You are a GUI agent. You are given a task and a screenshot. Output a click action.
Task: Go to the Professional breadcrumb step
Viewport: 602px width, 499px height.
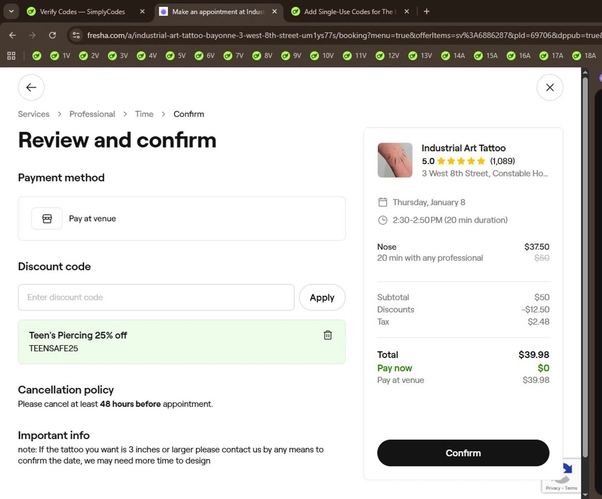[92, 114]
